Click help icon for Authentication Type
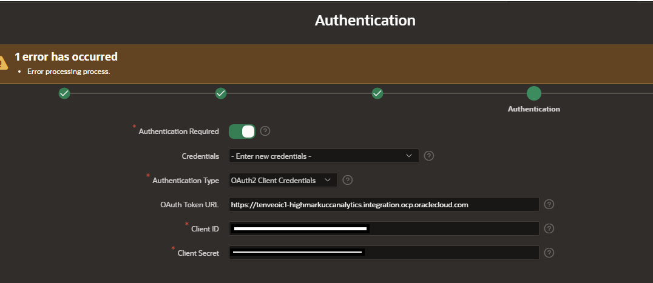The height and width of the screenshot is (283, 653). pyautogui.click(x=347, y=180)
